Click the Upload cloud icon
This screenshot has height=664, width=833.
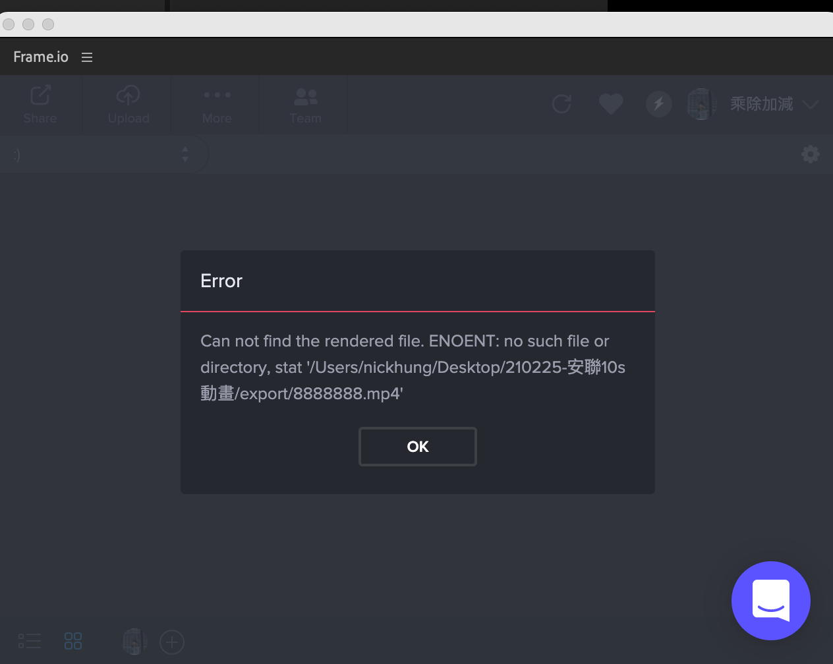(x=128, y=96)
